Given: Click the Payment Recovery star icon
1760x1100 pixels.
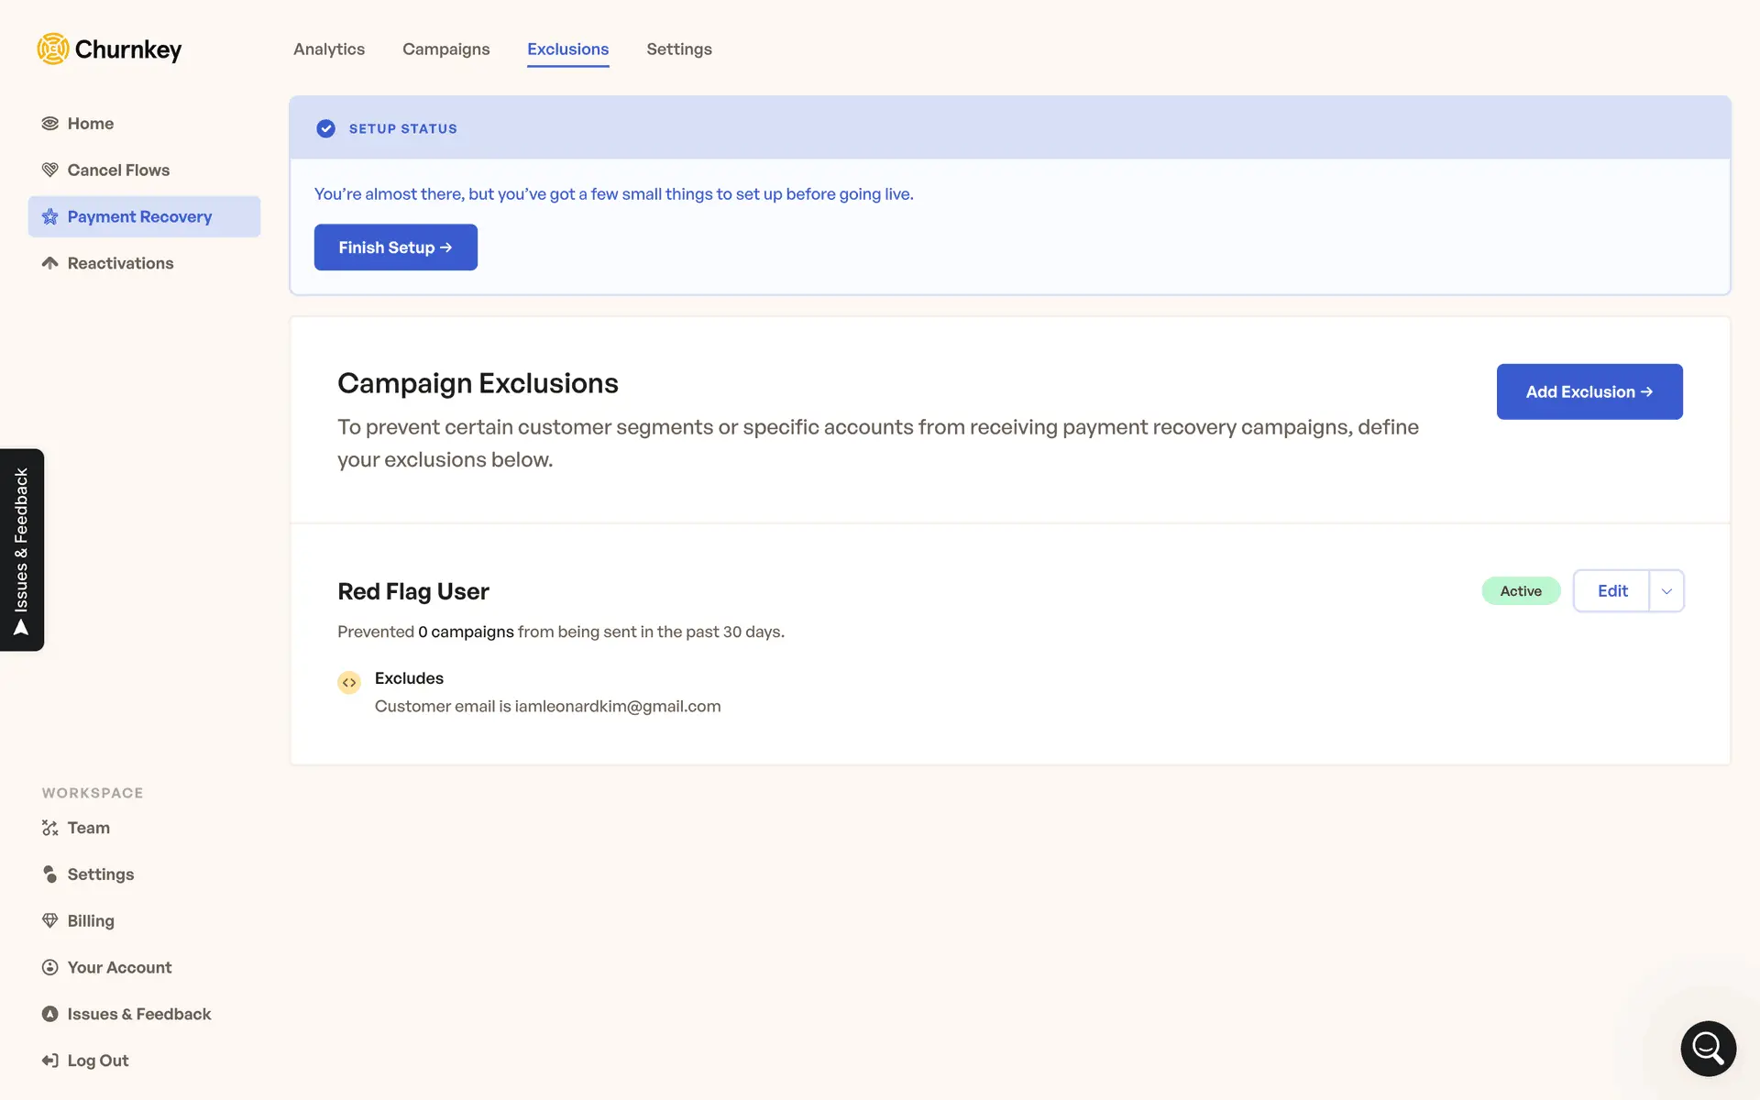Looking at the screenshot, I should tap(50, 217).
